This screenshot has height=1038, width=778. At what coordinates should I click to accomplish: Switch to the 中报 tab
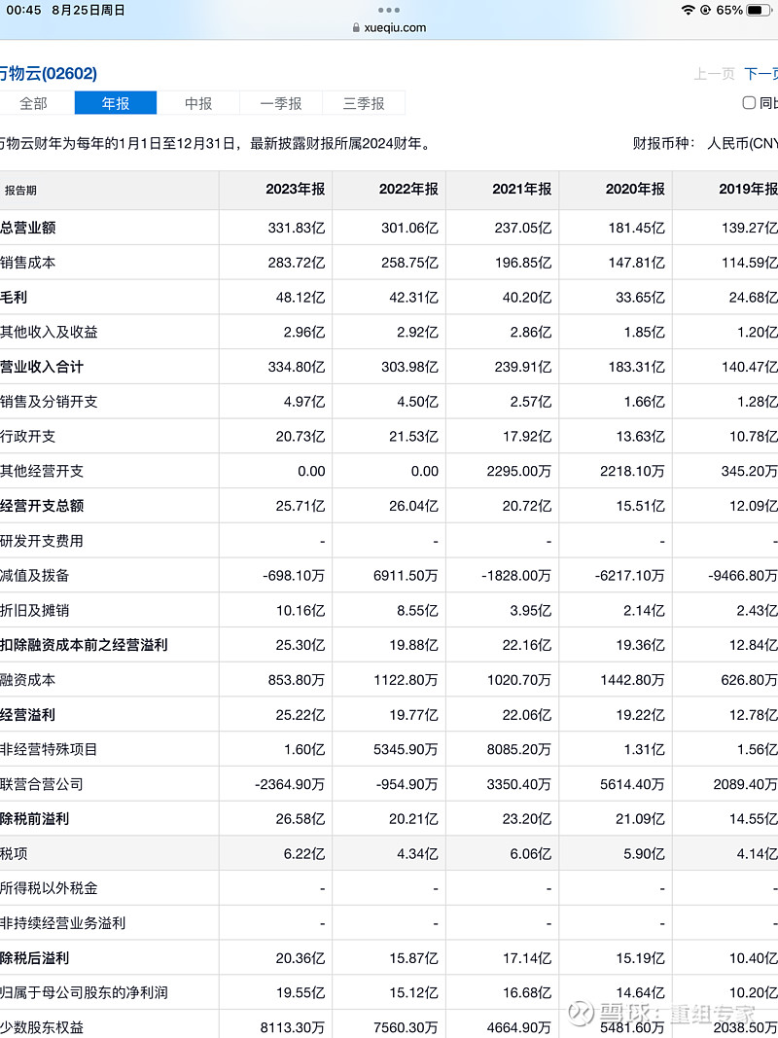tap(197, 103)
